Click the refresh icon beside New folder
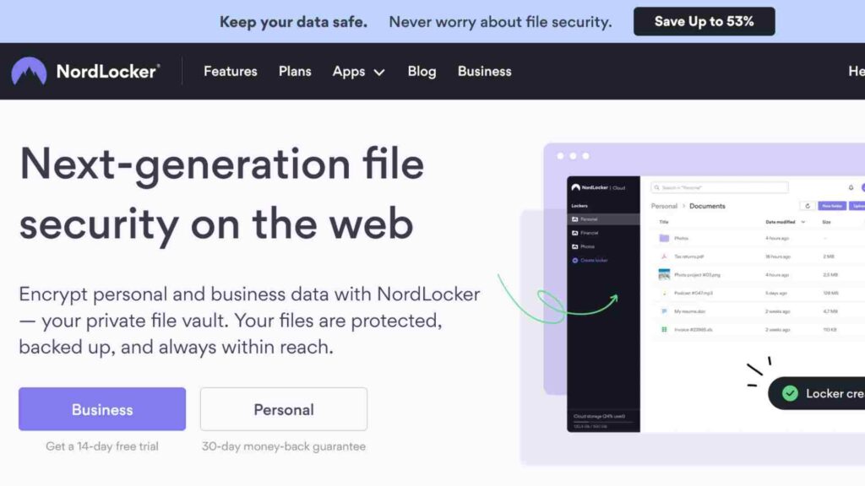This screenshot has width=865, height=486. [x=808, y=206]
